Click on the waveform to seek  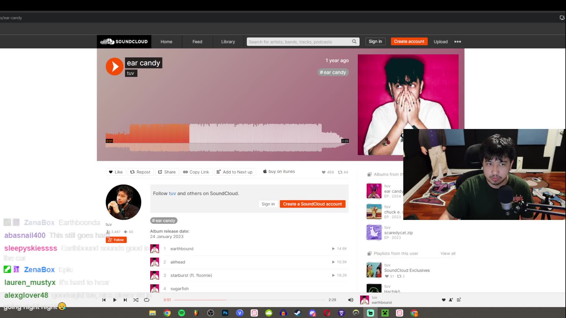pyautogui.click(x=227, y=138)
